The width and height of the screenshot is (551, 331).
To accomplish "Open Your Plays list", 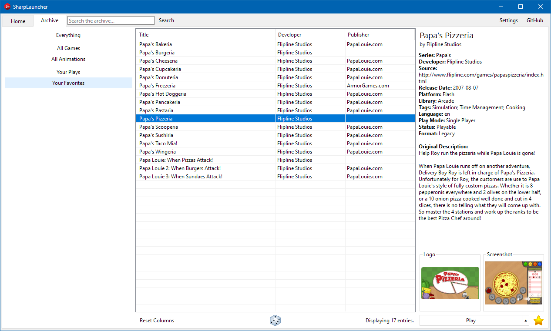I will pos(68,72).
